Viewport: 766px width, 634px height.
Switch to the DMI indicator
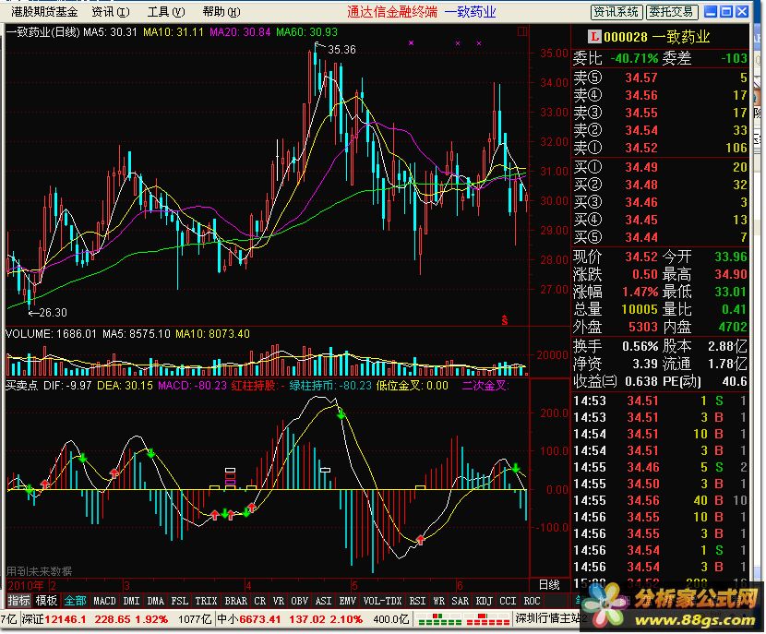pos(131,601)
